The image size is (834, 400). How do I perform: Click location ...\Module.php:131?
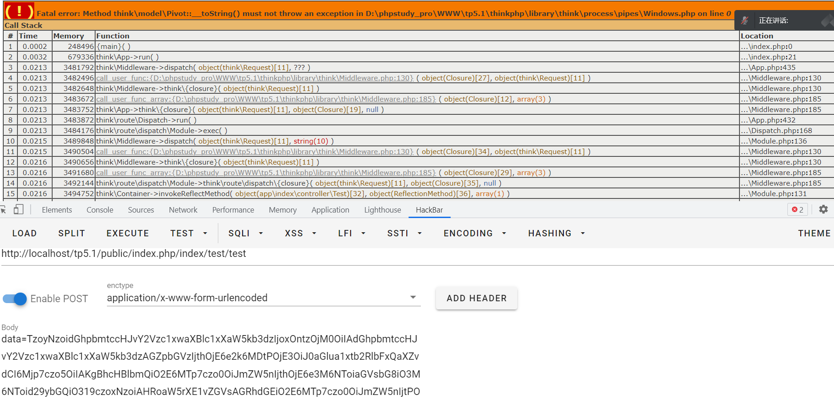(774, 194)
